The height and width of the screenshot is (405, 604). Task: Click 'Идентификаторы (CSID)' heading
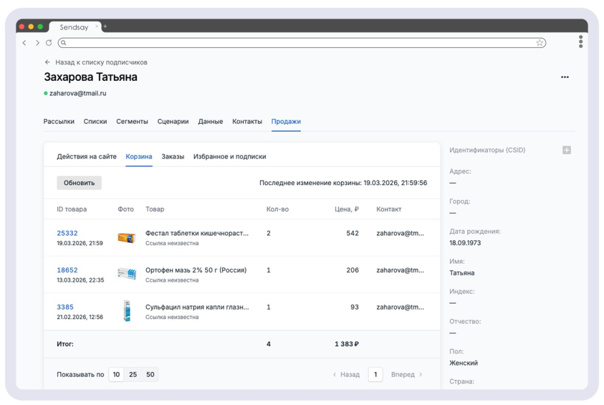click(487, 150)
